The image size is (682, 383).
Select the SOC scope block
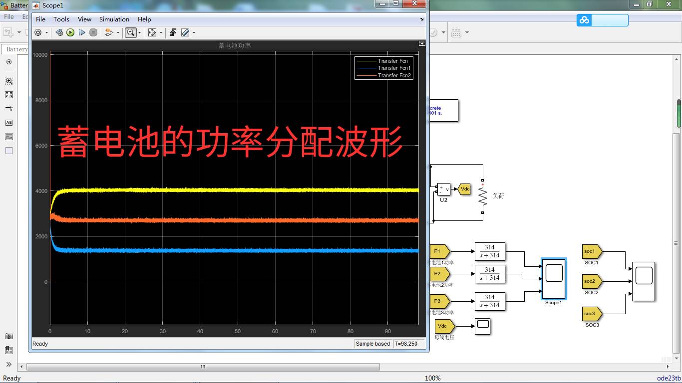[644, 281]
